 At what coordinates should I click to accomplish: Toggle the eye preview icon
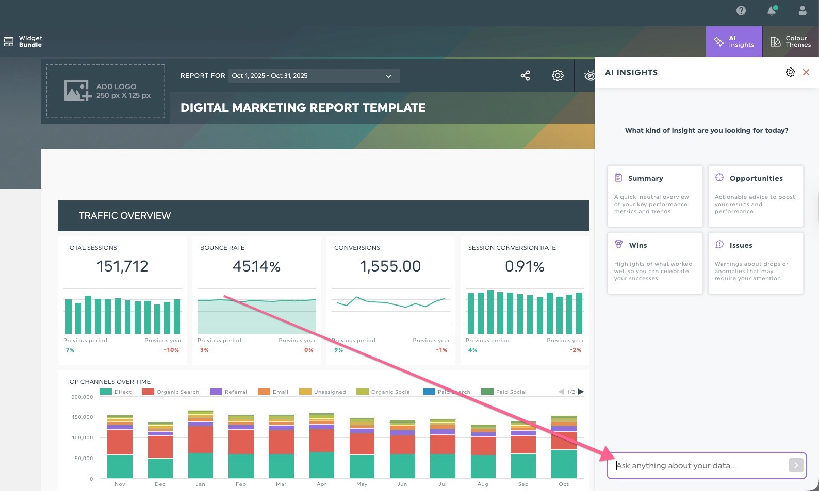pyautogui.click(x=589, y=76)
